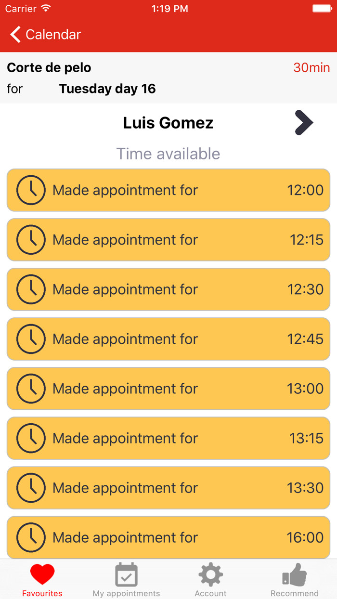This screenshot has height=599, width=337.
Task: Open My appointments from the tab bar
Action: click(126, 573)
